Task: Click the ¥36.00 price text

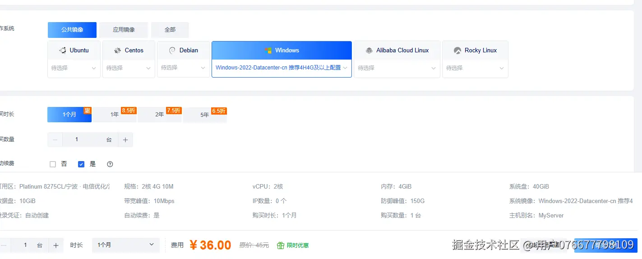Action: click(x=210, y=245)
